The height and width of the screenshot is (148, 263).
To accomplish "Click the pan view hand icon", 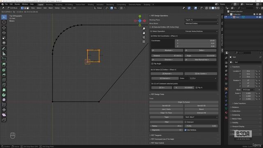I will tap(144, 33).
